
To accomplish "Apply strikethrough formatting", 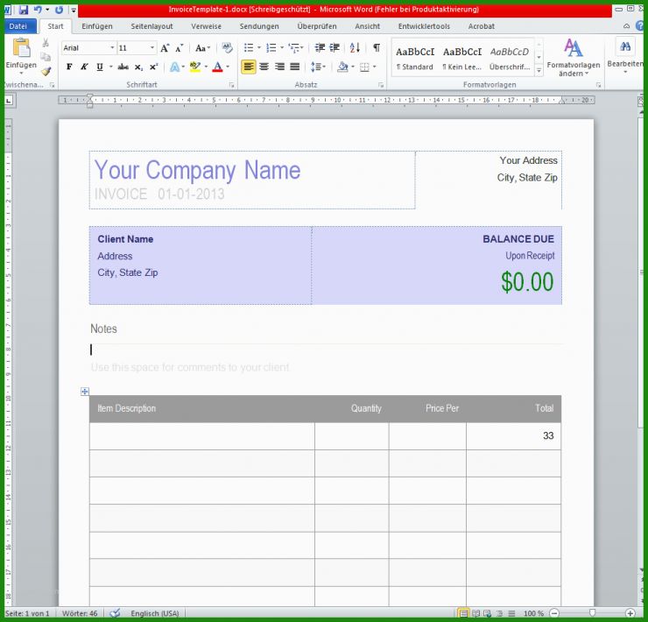I will point(123,67).
